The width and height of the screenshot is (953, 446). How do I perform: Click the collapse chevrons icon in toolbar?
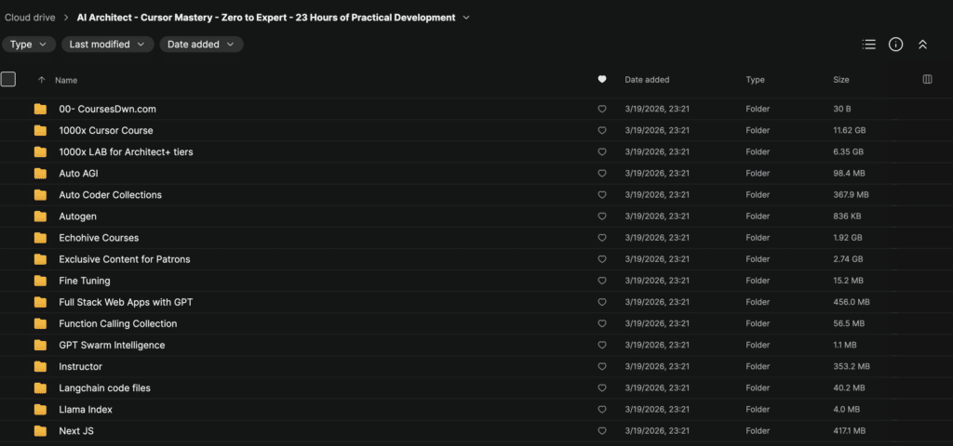pos(922,45)
